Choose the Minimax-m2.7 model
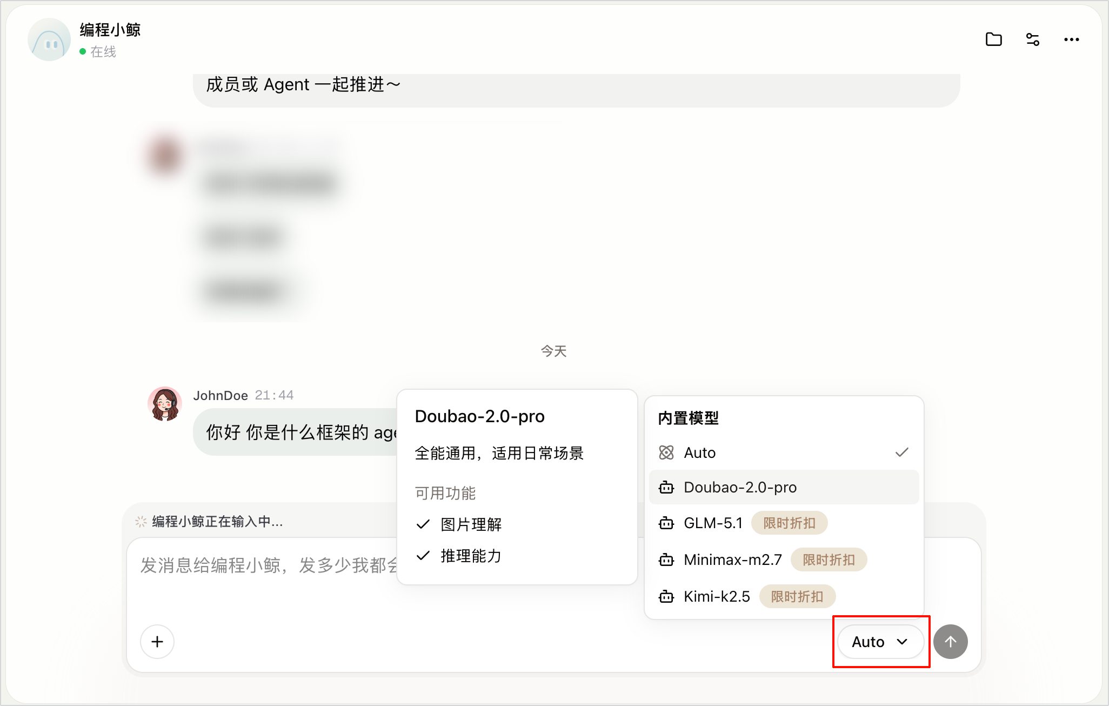Viewport: 1109px width, 706px height. 784,560
